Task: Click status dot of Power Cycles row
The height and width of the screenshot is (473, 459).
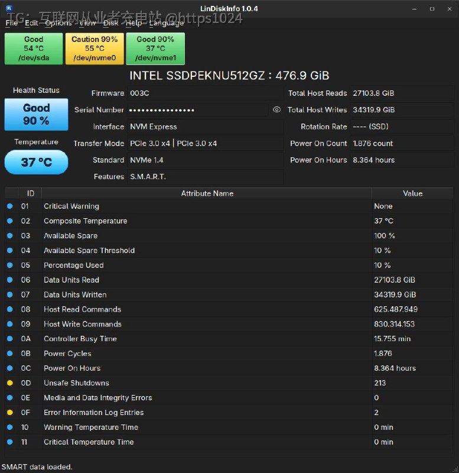Action: [10, 353]
